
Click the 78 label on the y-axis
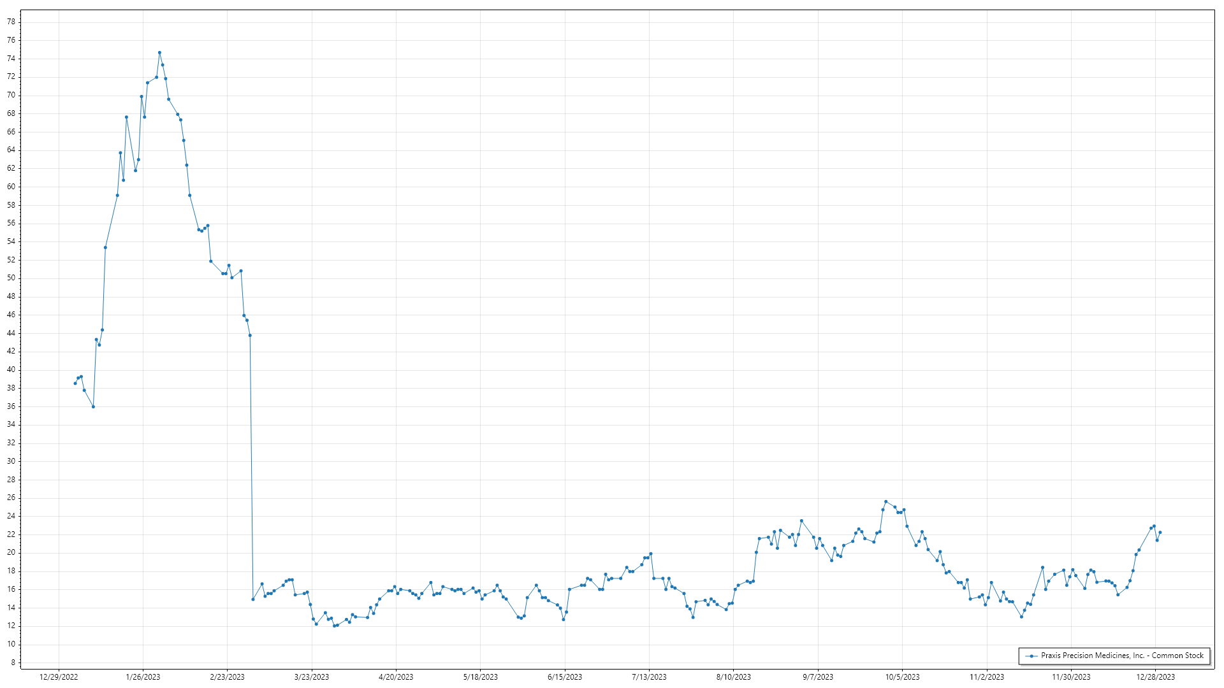click(x=11, y=22)
